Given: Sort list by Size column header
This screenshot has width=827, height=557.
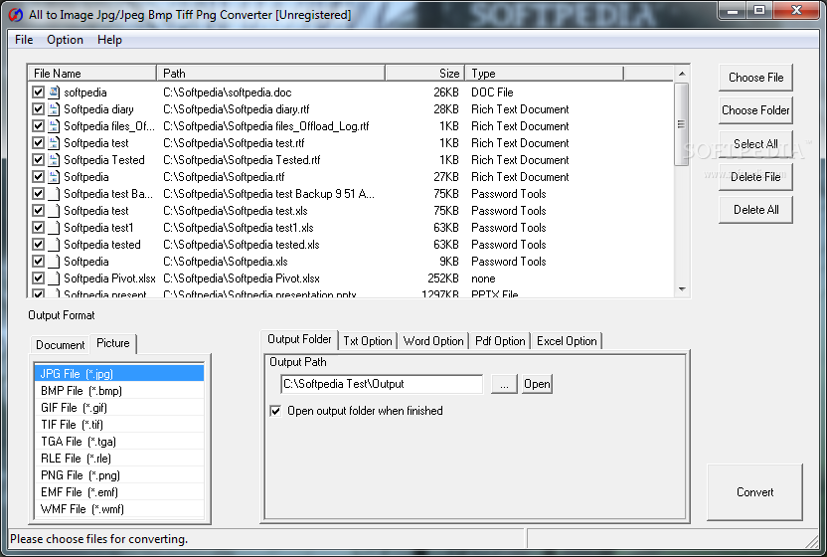Looking at the screenshot, I should 425,73.
